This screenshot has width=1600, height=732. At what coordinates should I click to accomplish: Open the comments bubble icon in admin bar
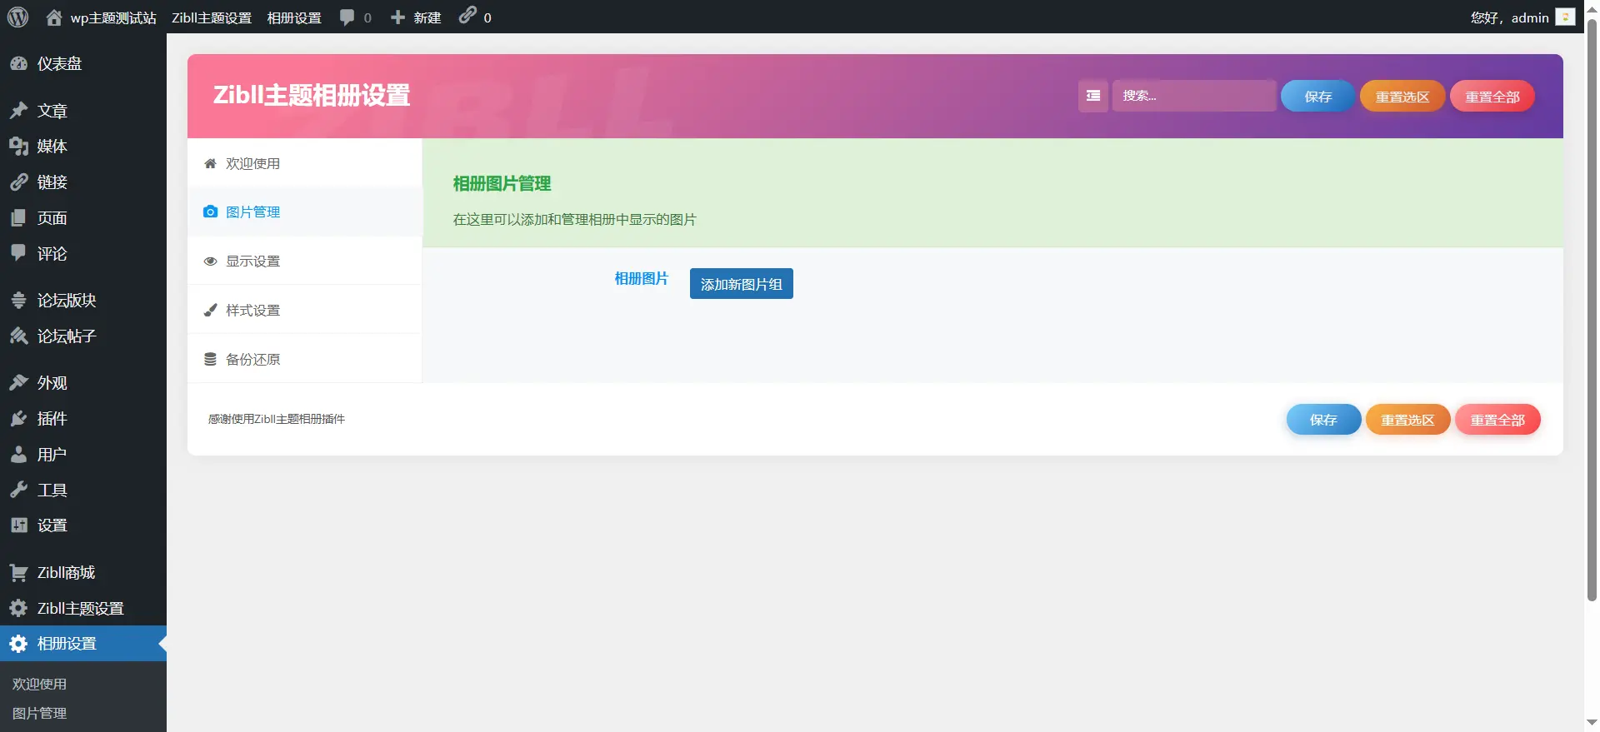tap(347, 17)
